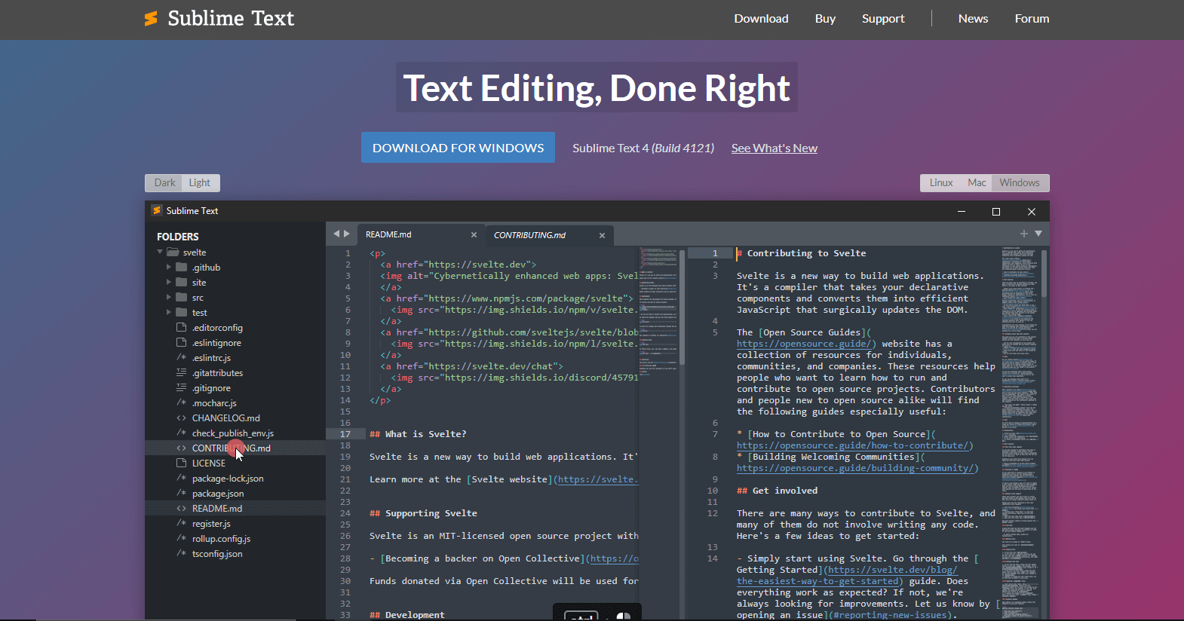The width and height of the screenshot is (1184, 621).
Task: Click the FOLDERS sidebar heading
Action: pyautogui.click(x=178, y=237)
